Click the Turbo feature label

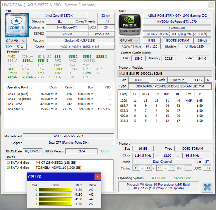click(87, 73)
